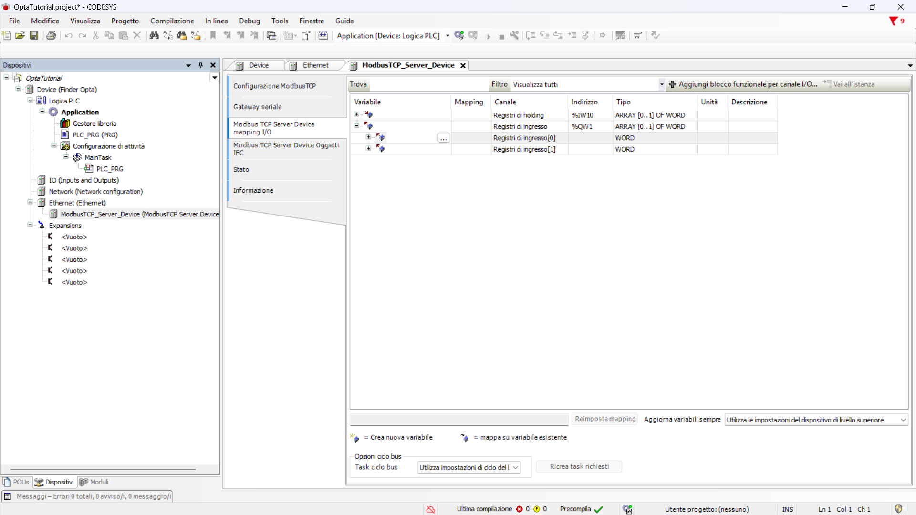Click the Login (connect to device) toolbar icon
Image resolution: width=916 pixels, height=515 pixels.
[459, 35]
